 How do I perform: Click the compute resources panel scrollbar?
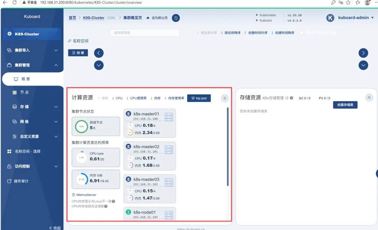[x=227, y=147]
